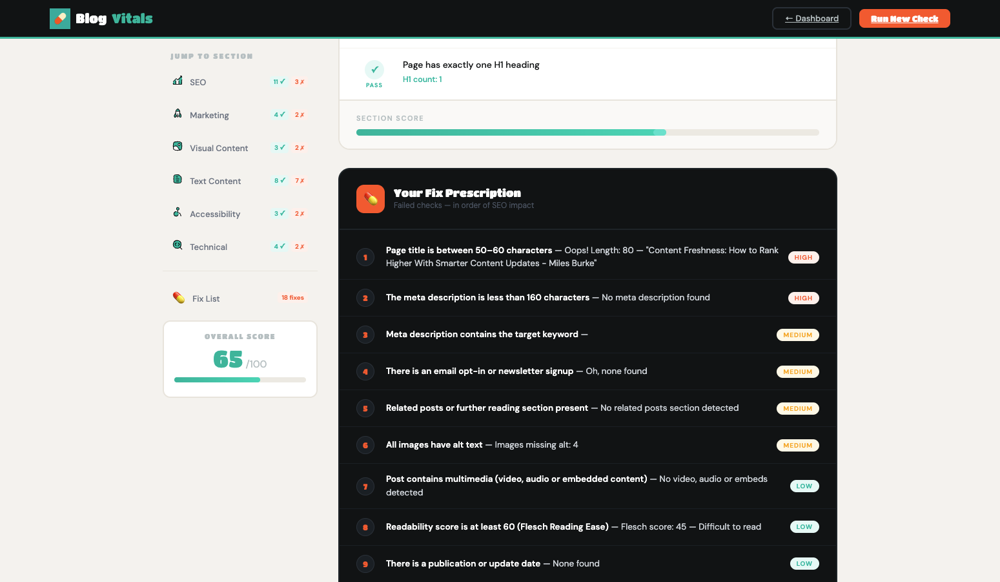Click the Accessibility person icon
Screen dimensions: 1000x582
(x=178, y=213)
